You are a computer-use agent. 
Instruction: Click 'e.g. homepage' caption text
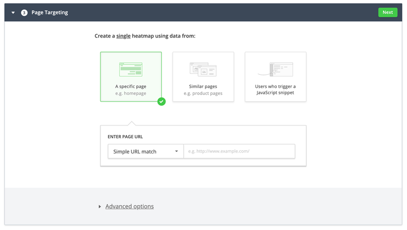[x=131, y=93]
